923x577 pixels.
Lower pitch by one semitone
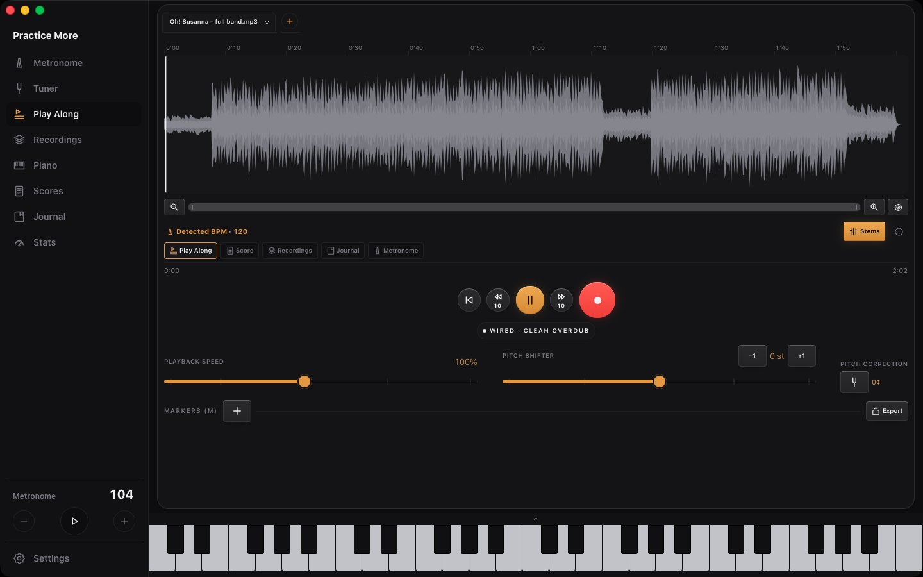(753, 356)
